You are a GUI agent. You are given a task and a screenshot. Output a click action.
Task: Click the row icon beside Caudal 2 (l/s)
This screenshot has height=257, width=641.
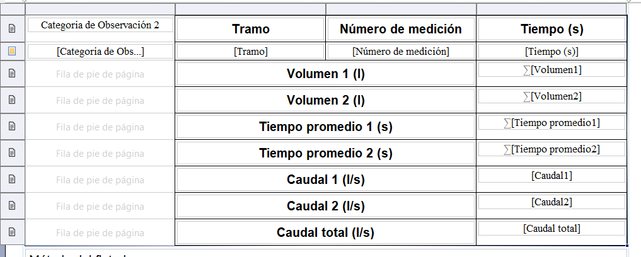pyautogui.click(x=12, y=205)
